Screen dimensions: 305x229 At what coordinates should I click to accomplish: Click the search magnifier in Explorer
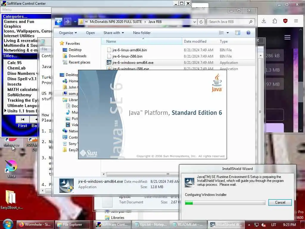(250, 22)
